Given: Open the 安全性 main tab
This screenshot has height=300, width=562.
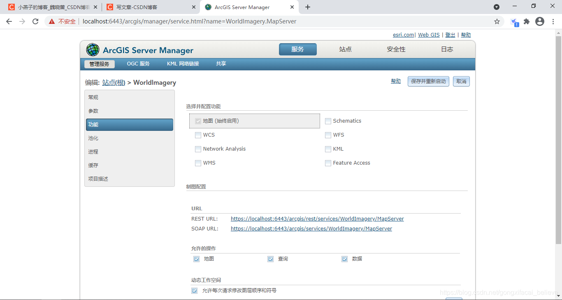Looking at the screenshot, I should (x=396, y=49).
